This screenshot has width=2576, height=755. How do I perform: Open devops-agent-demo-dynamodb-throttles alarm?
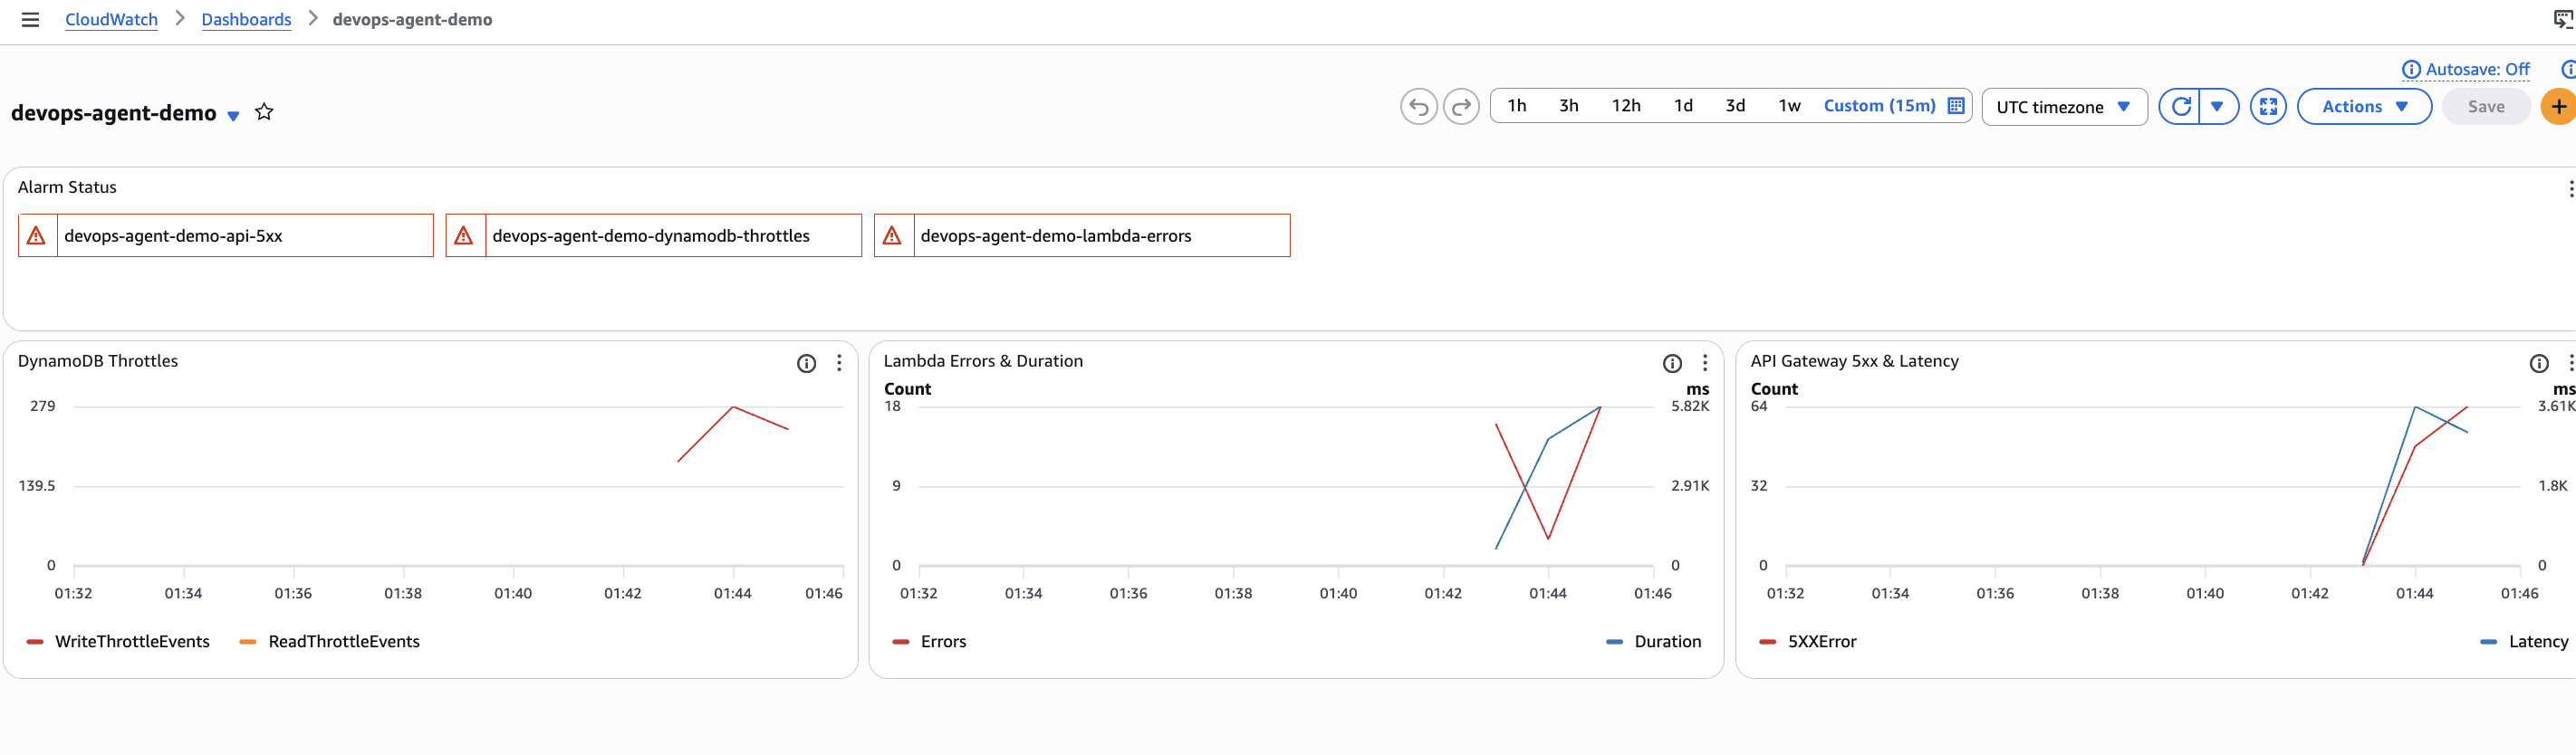click(654, 236)
